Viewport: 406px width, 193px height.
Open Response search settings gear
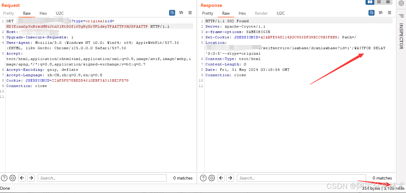pos(212,178)
